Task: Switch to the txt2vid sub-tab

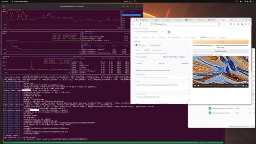Action: [138, 50]
